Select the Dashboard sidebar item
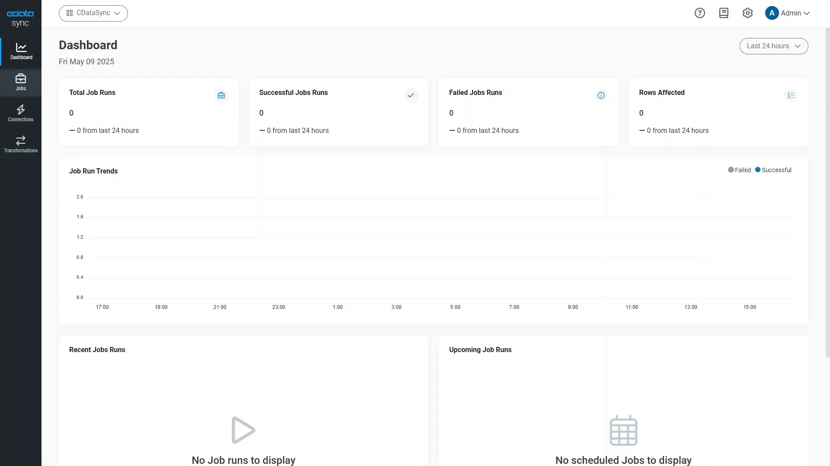 [21, 51]
